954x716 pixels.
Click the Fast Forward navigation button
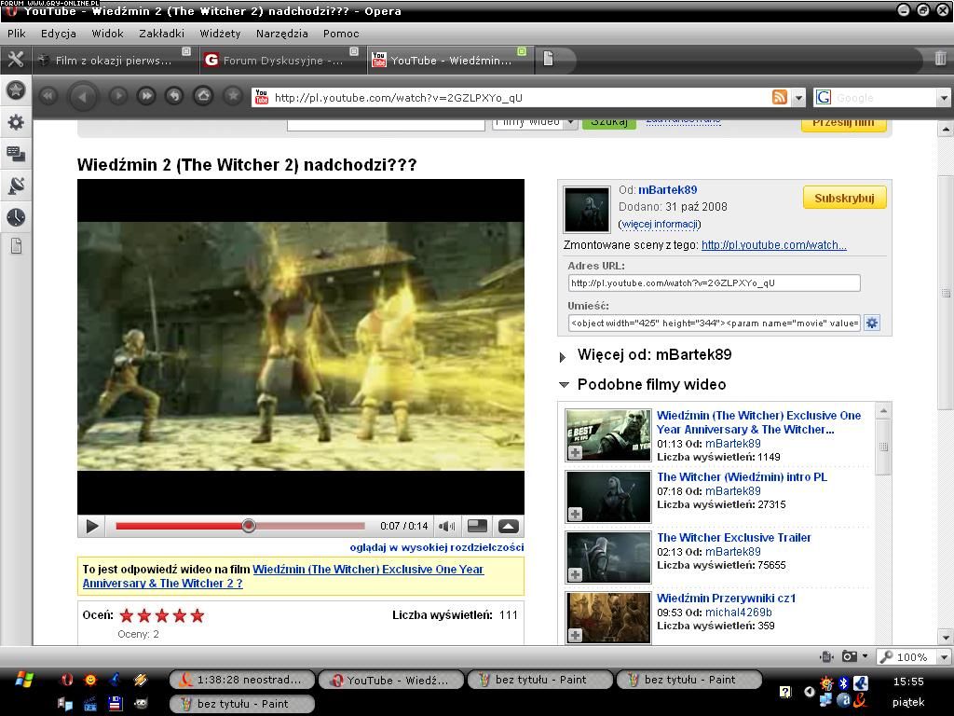click(x=146, y=96)
